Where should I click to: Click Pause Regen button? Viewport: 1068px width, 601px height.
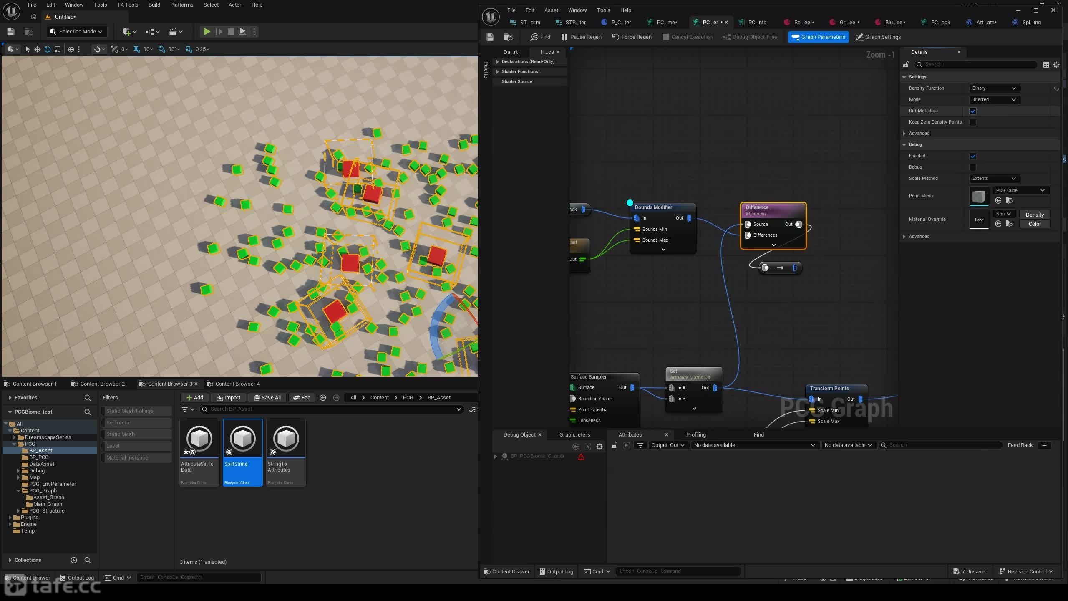(x=581, y=37)
